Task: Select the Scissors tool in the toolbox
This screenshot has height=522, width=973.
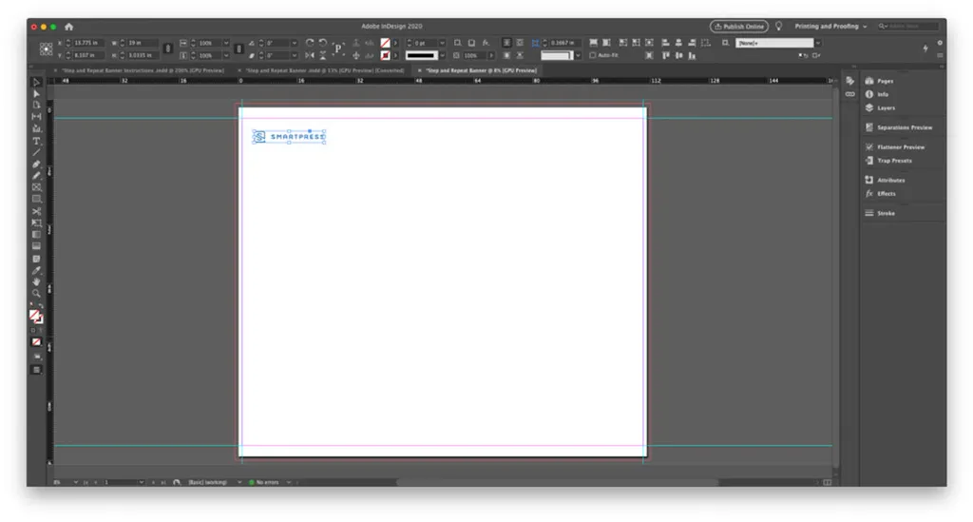Action: 37,210
